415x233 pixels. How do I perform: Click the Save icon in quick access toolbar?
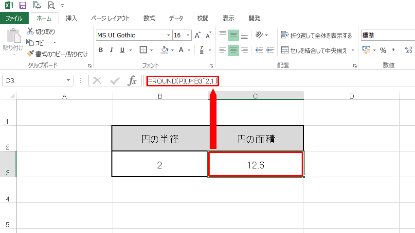click(x=23, y=5)
